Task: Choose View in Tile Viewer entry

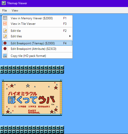Action: coord(37,24)
